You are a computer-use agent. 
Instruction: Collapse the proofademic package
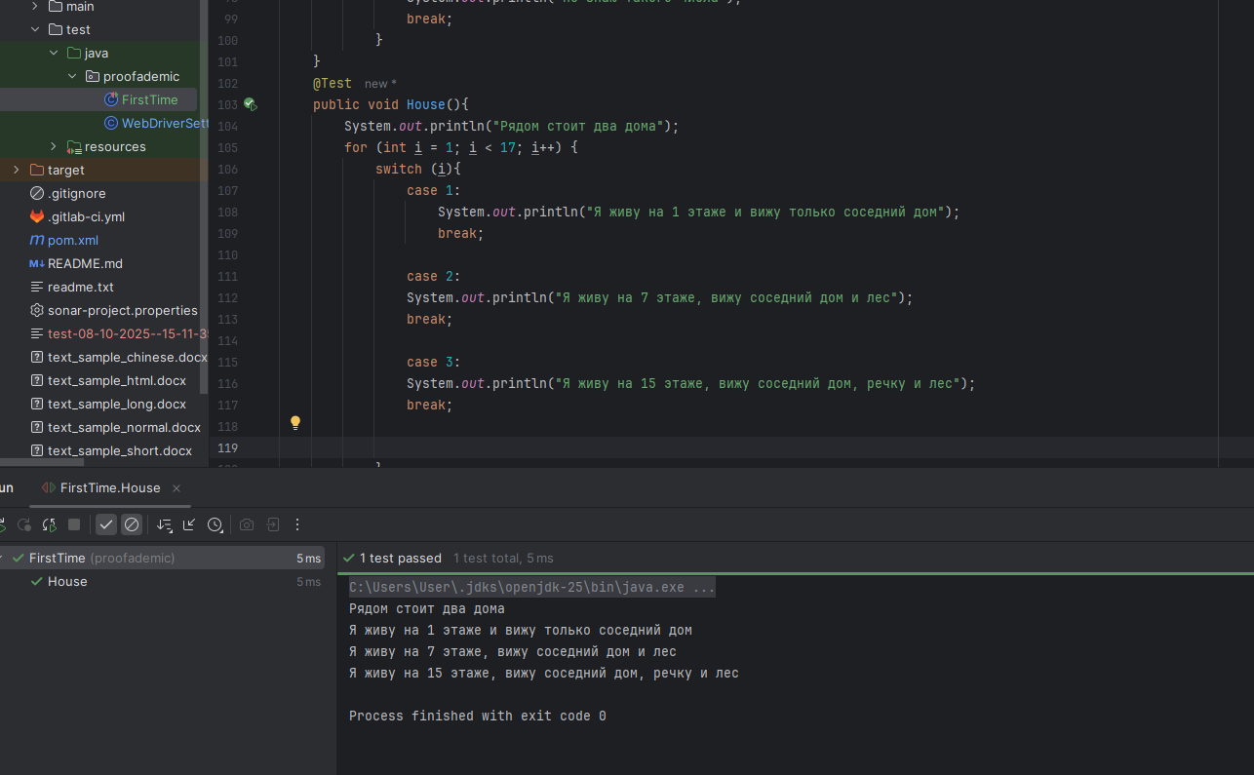pos(72,76)
